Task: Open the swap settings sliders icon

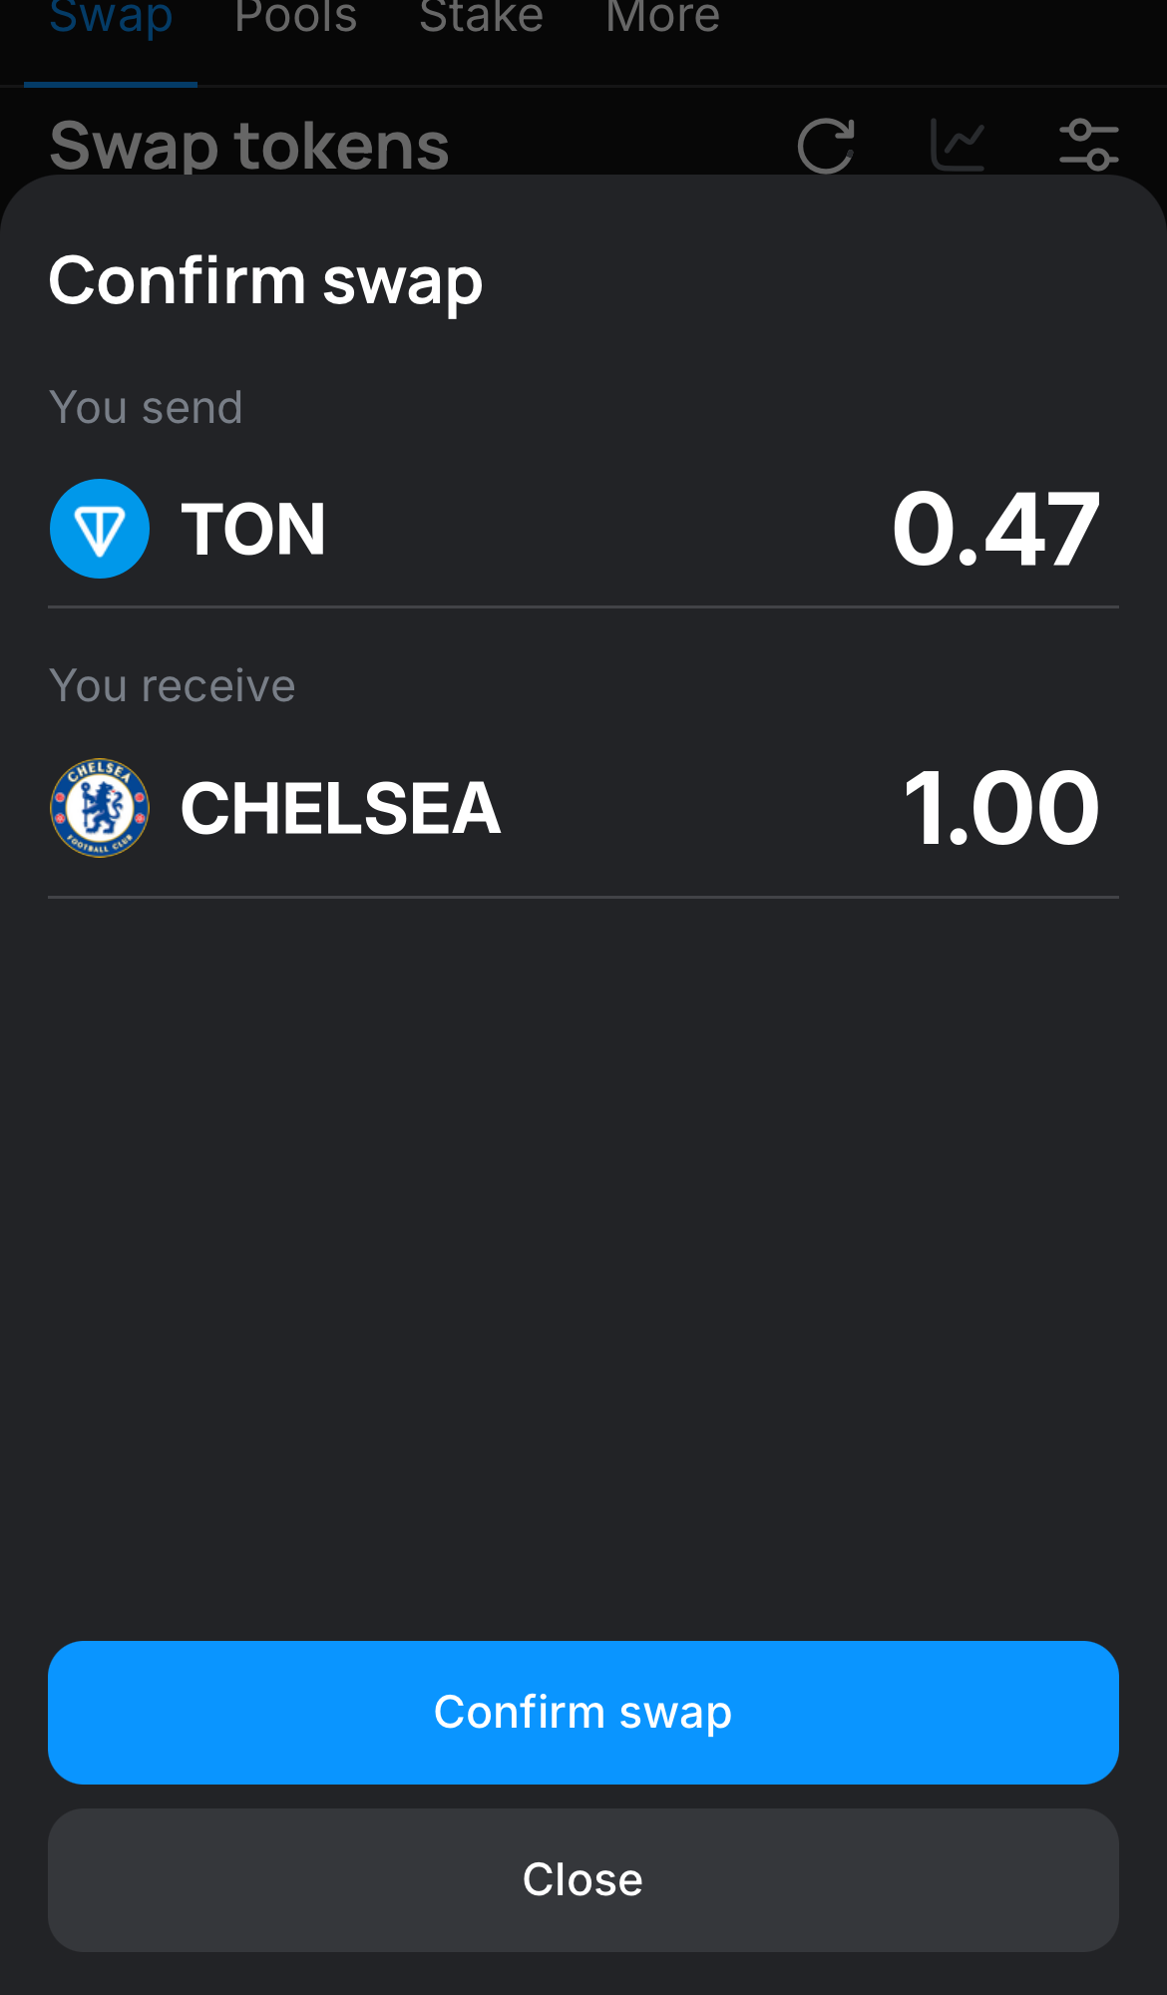Action: tap(1088, 145)
